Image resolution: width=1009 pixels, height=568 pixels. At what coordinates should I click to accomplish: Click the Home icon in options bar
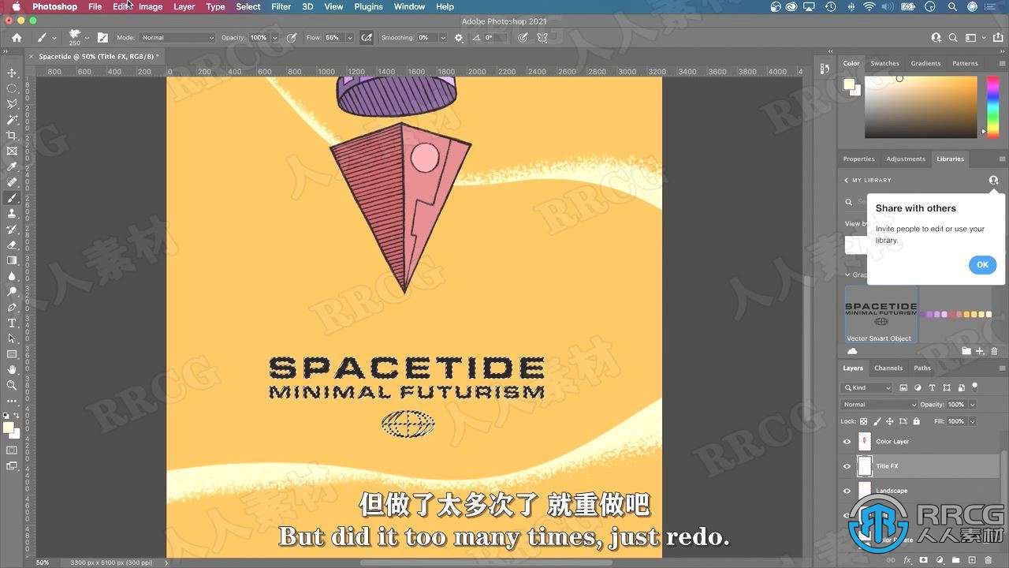coord(17,37)
